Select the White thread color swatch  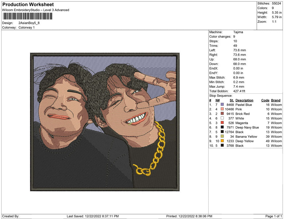click(222, 118)
